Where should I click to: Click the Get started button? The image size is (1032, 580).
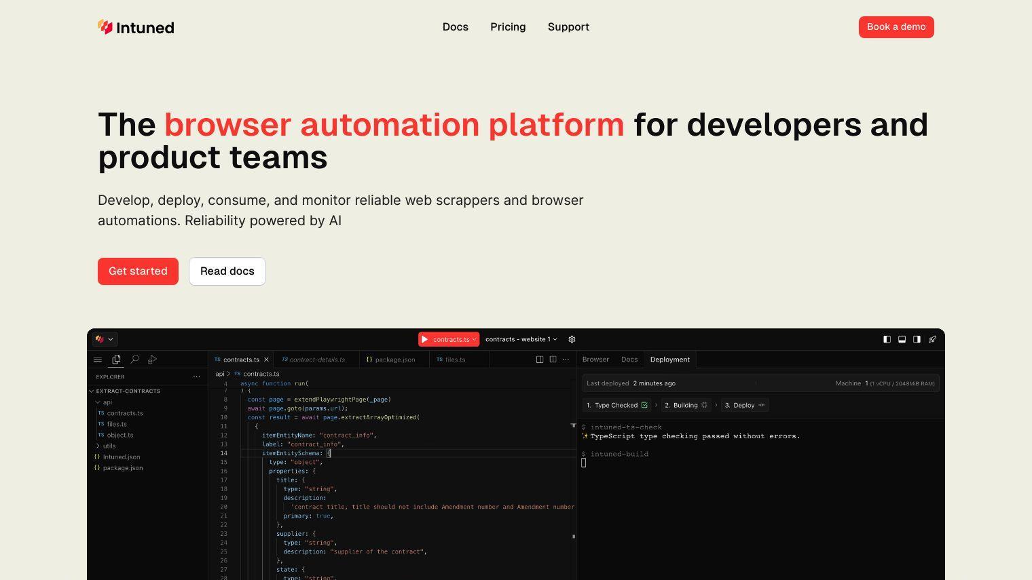click(138, 271)
